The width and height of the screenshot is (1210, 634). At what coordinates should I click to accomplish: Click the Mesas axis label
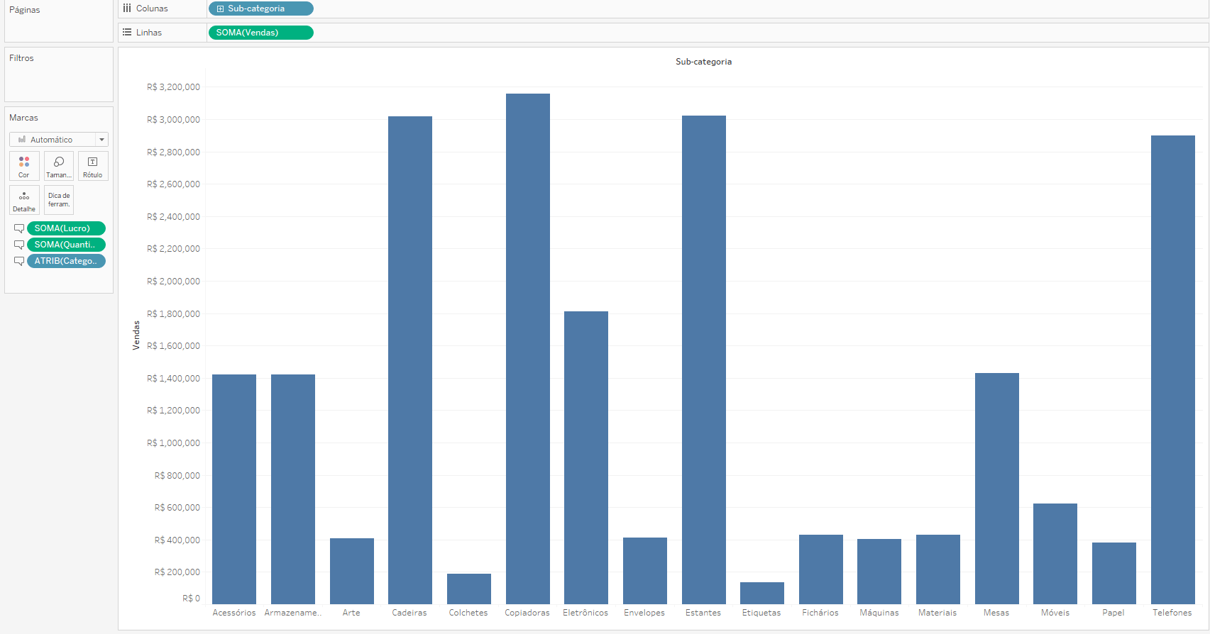click(996, 613)
